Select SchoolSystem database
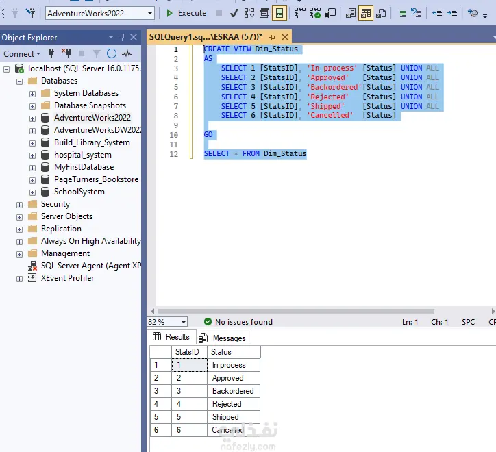The image size is (496, 452). (79, 192)
